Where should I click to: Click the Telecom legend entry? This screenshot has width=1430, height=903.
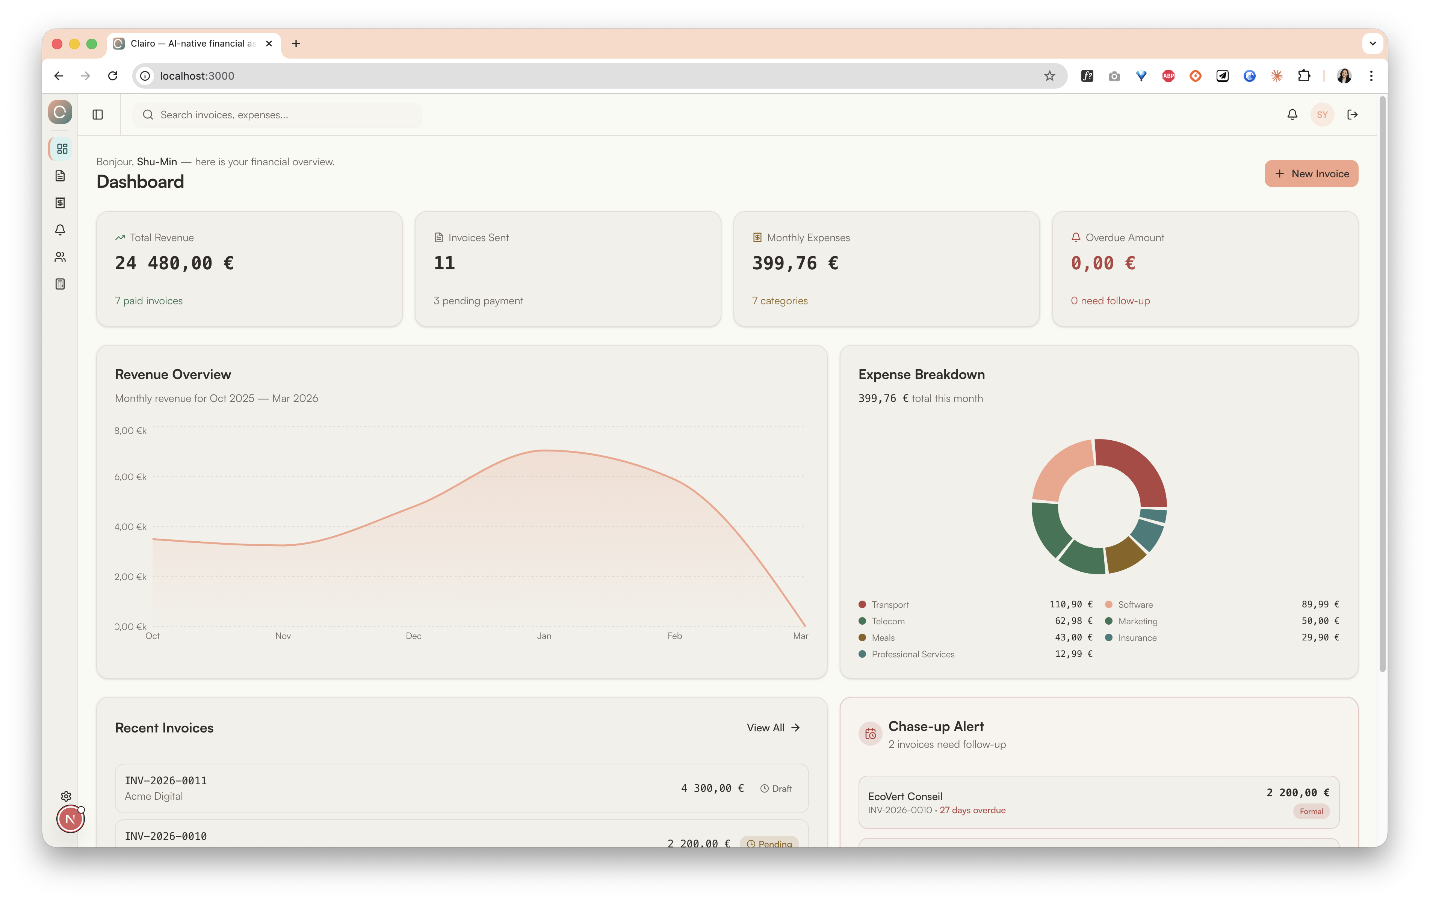(975, 621)
